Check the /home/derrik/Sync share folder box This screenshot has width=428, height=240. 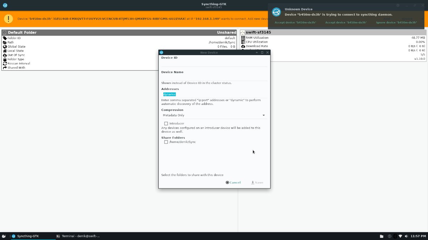tap(166, 142)
